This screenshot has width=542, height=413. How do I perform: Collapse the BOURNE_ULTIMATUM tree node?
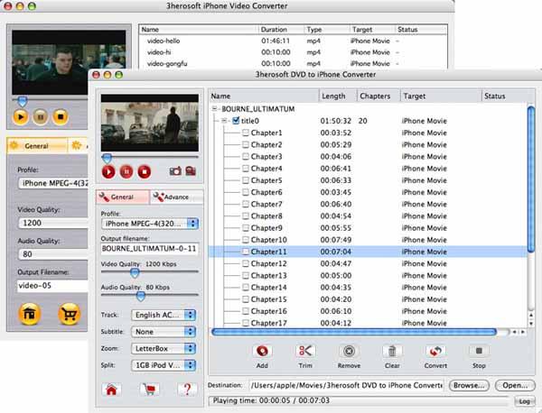coord(215,109)
